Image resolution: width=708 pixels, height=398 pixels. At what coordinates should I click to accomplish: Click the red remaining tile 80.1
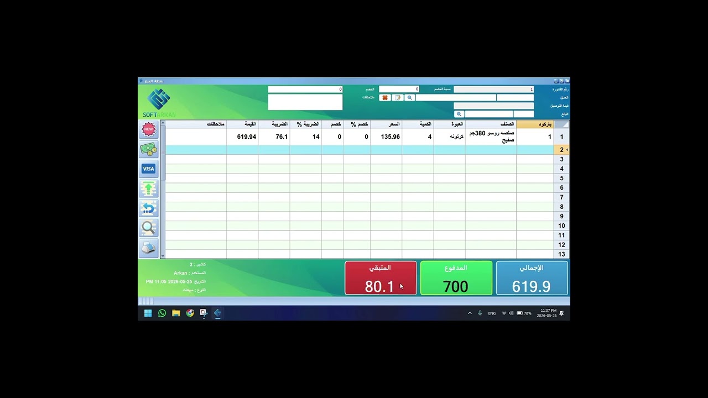pos(381,278)
